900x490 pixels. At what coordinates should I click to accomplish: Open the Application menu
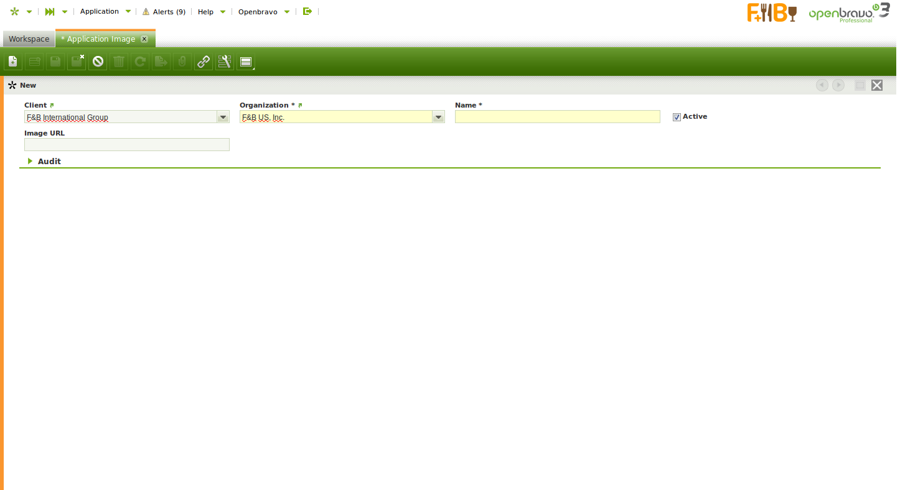click(100, 12)
